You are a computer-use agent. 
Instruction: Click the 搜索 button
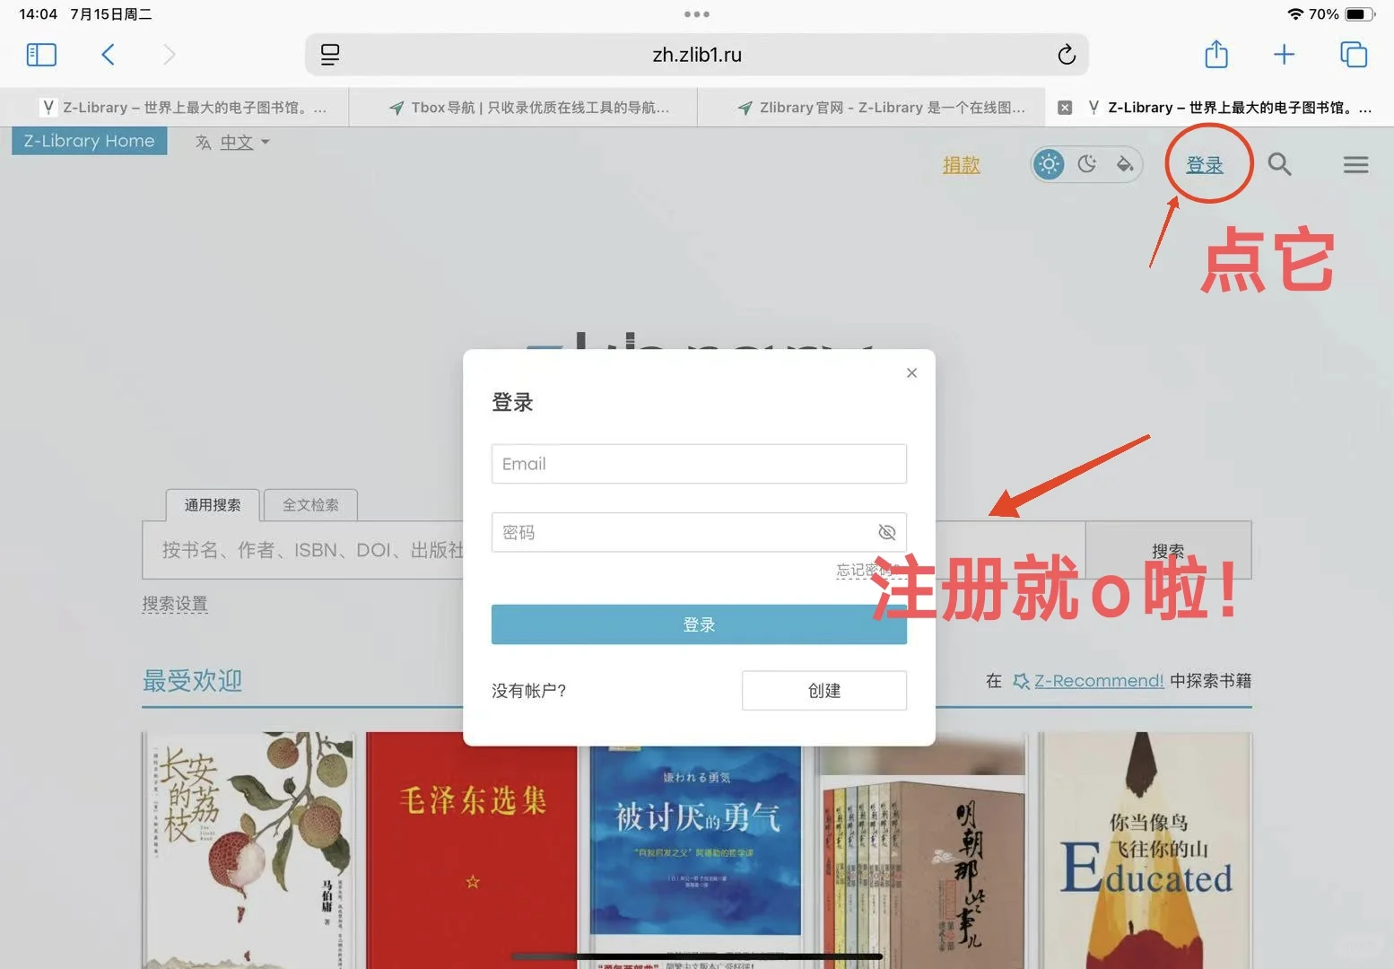pos(1168,550)
